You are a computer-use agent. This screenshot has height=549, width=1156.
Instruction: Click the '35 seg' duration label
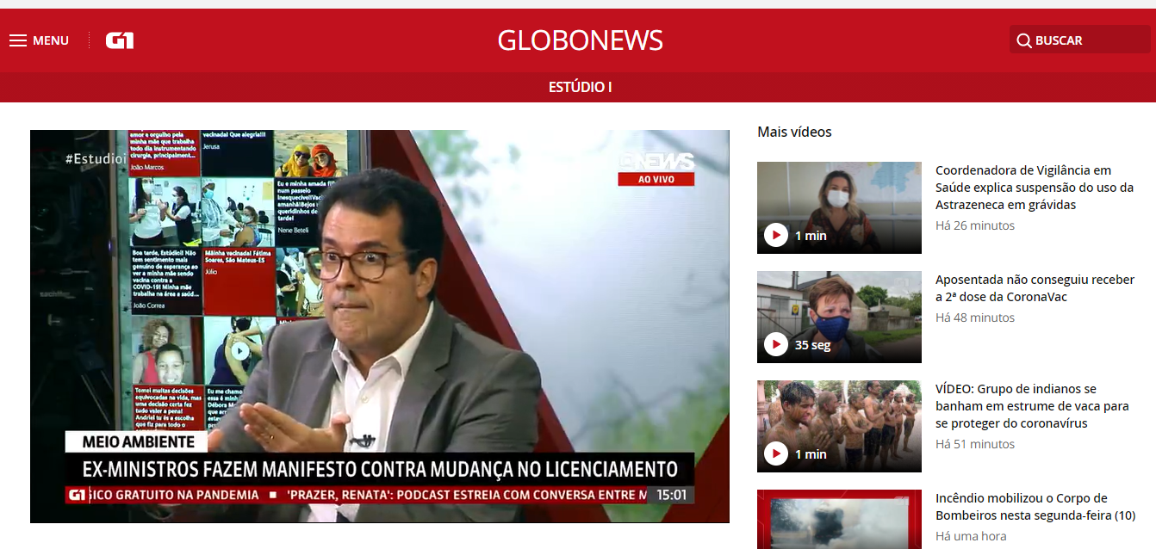(x=812, y=345)
